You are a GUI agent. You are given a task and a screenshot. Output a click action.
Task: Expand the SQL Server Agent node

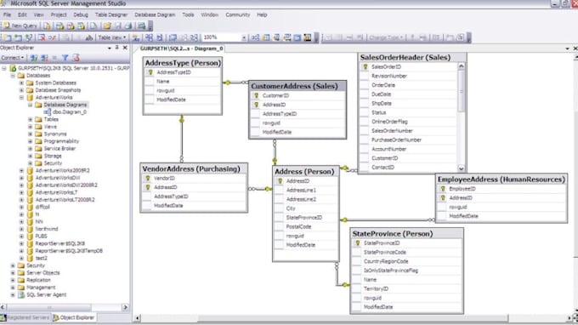click(13, 294)
